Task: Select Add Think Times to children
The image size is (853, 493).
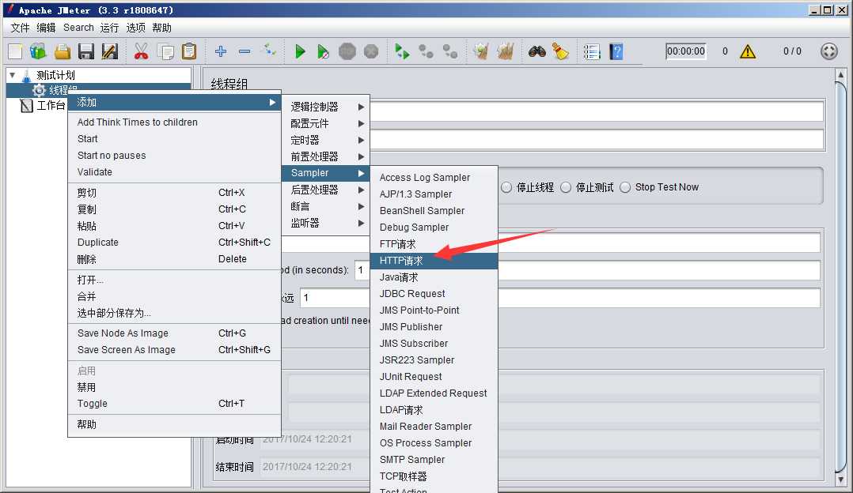Action: [174, 122]
